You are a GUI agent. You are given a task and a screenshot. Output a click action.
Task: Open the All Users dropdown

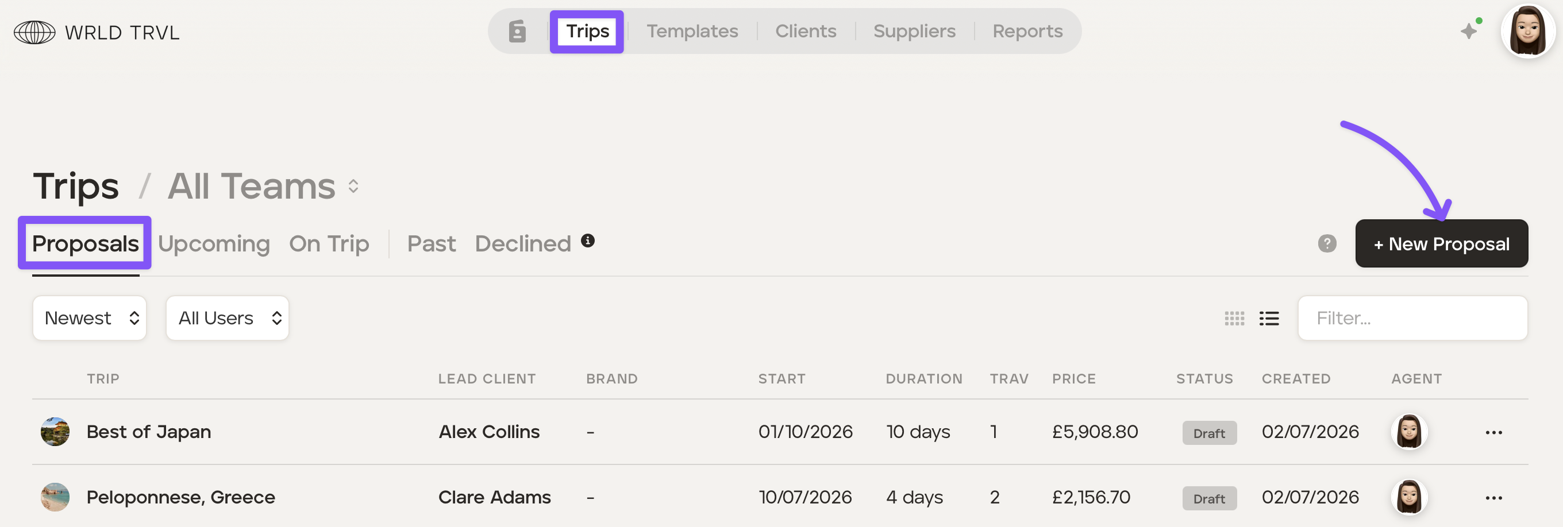tap(228, 318)
